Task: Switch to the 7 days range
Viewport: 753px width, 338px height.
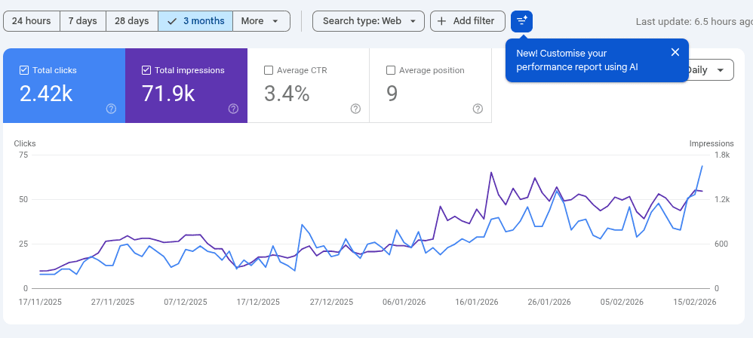Action: pos(82,21)
